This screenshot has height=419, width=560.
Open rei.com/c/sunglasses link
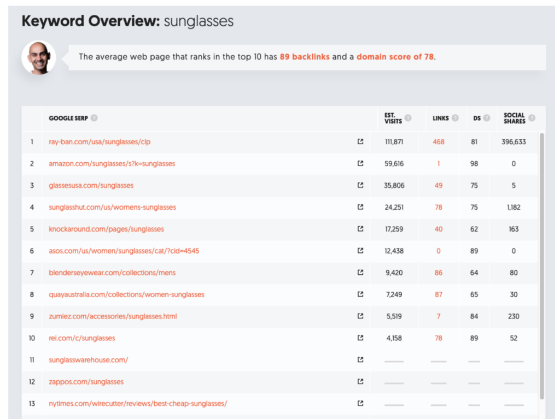pyautogui.click(x=82, y=338)
